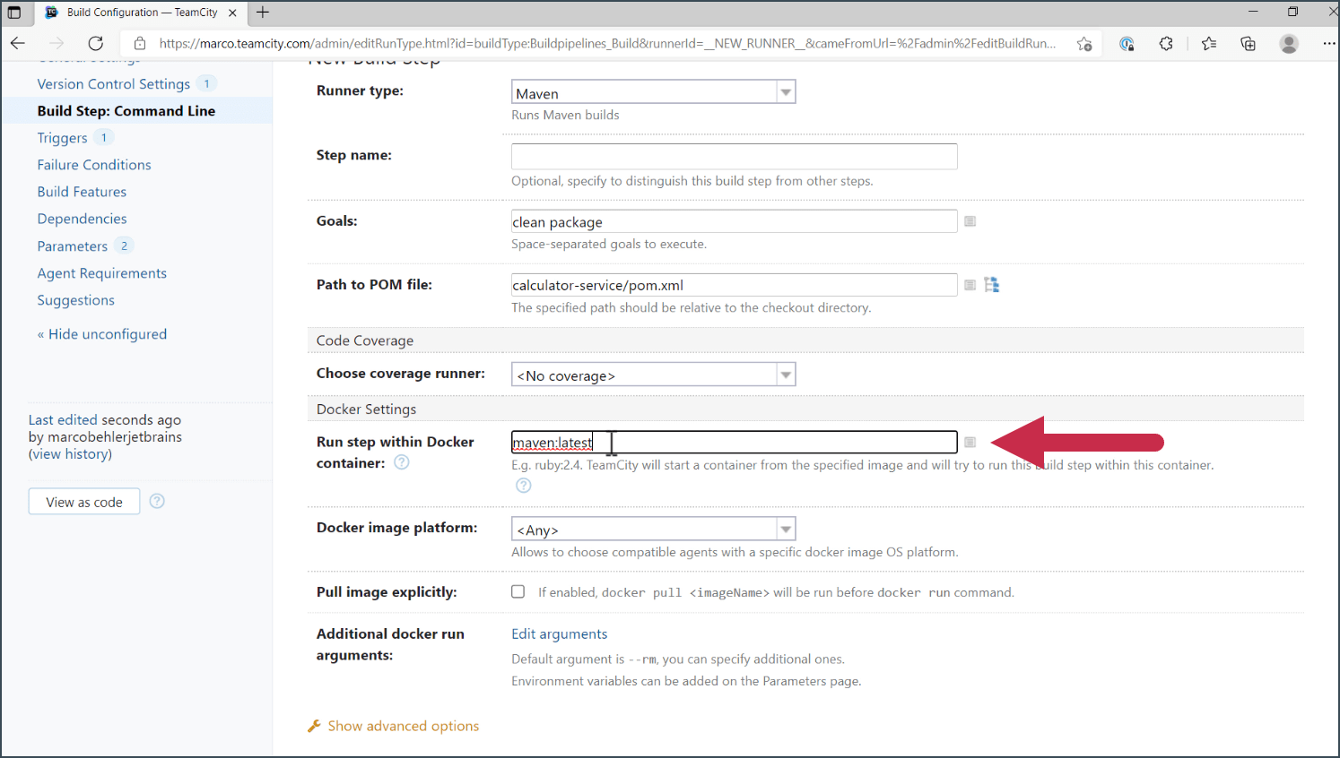Enable the Pull image explicitly checkbox
The width and height of the screenshot is (1340, 758).
point(518,591)
